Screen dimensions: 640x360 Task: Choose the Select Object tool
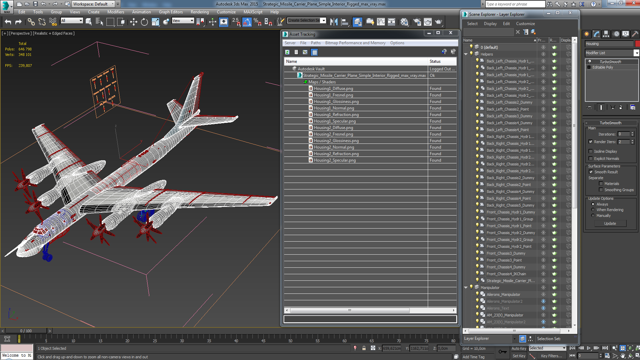click(89, 22)
